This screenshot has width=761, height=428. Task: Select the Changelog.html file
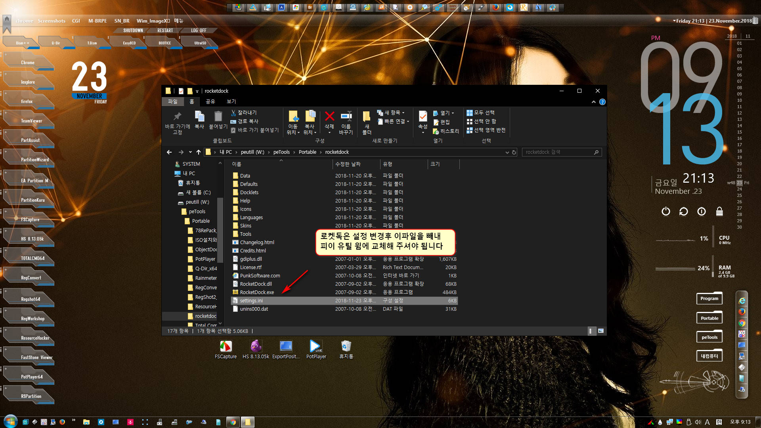point(257,243)
